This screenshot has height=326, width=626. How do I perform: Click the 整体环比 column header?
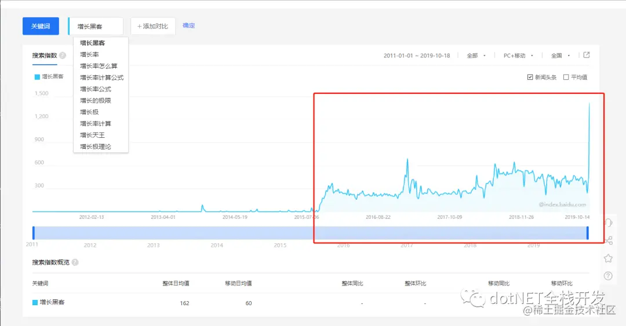pos(415,283)
